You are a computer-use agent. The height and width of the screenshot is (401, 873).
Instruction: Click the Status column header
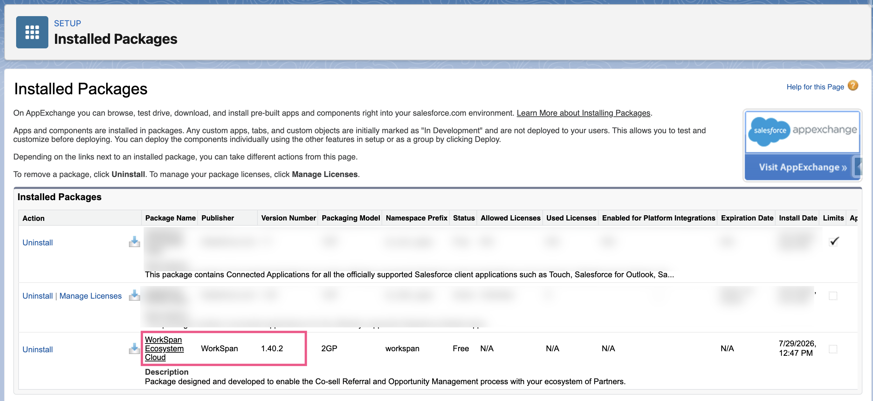tap(464, 218)
